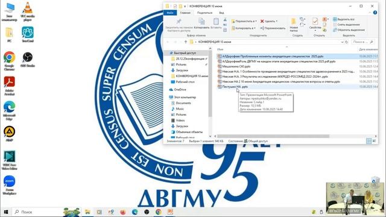Click Invert selection in the ribbon
This screenshot has height=217, width=386.
349,30
